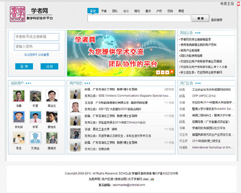The image size is (241, 193).
Task: Open hot notice 学者网发布新团队社交平台
Action: coord(209,128)
